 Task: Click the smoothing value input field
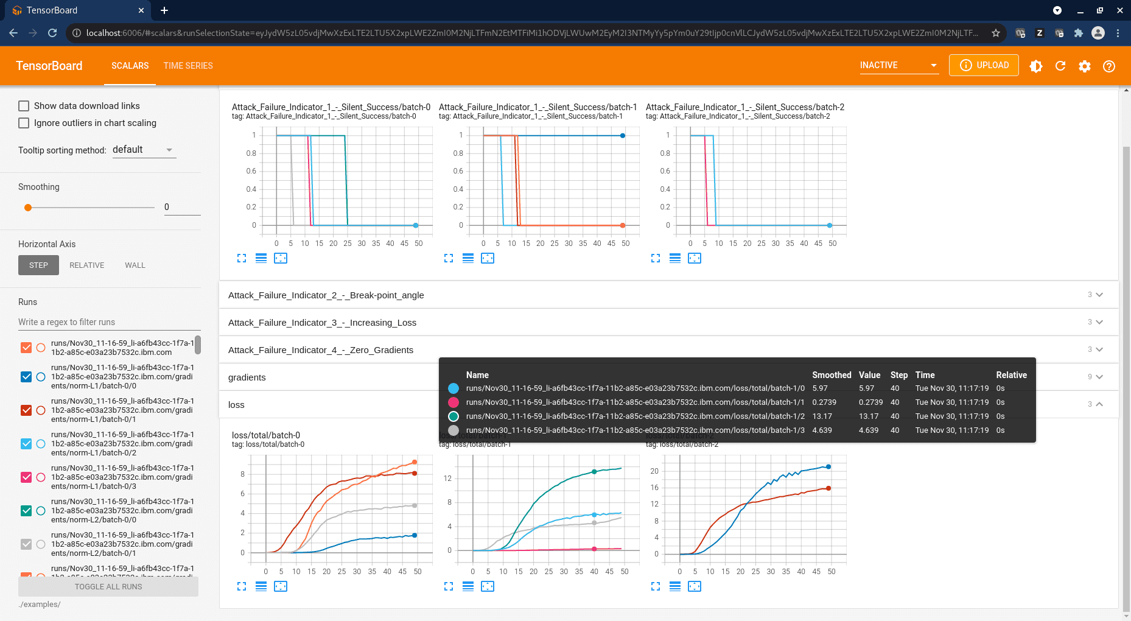click(x=182, y=207)
